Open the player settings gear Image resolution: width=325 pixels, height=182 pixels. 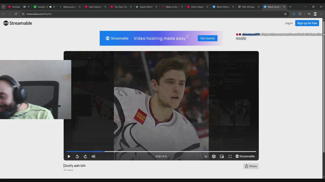[214, 156]
